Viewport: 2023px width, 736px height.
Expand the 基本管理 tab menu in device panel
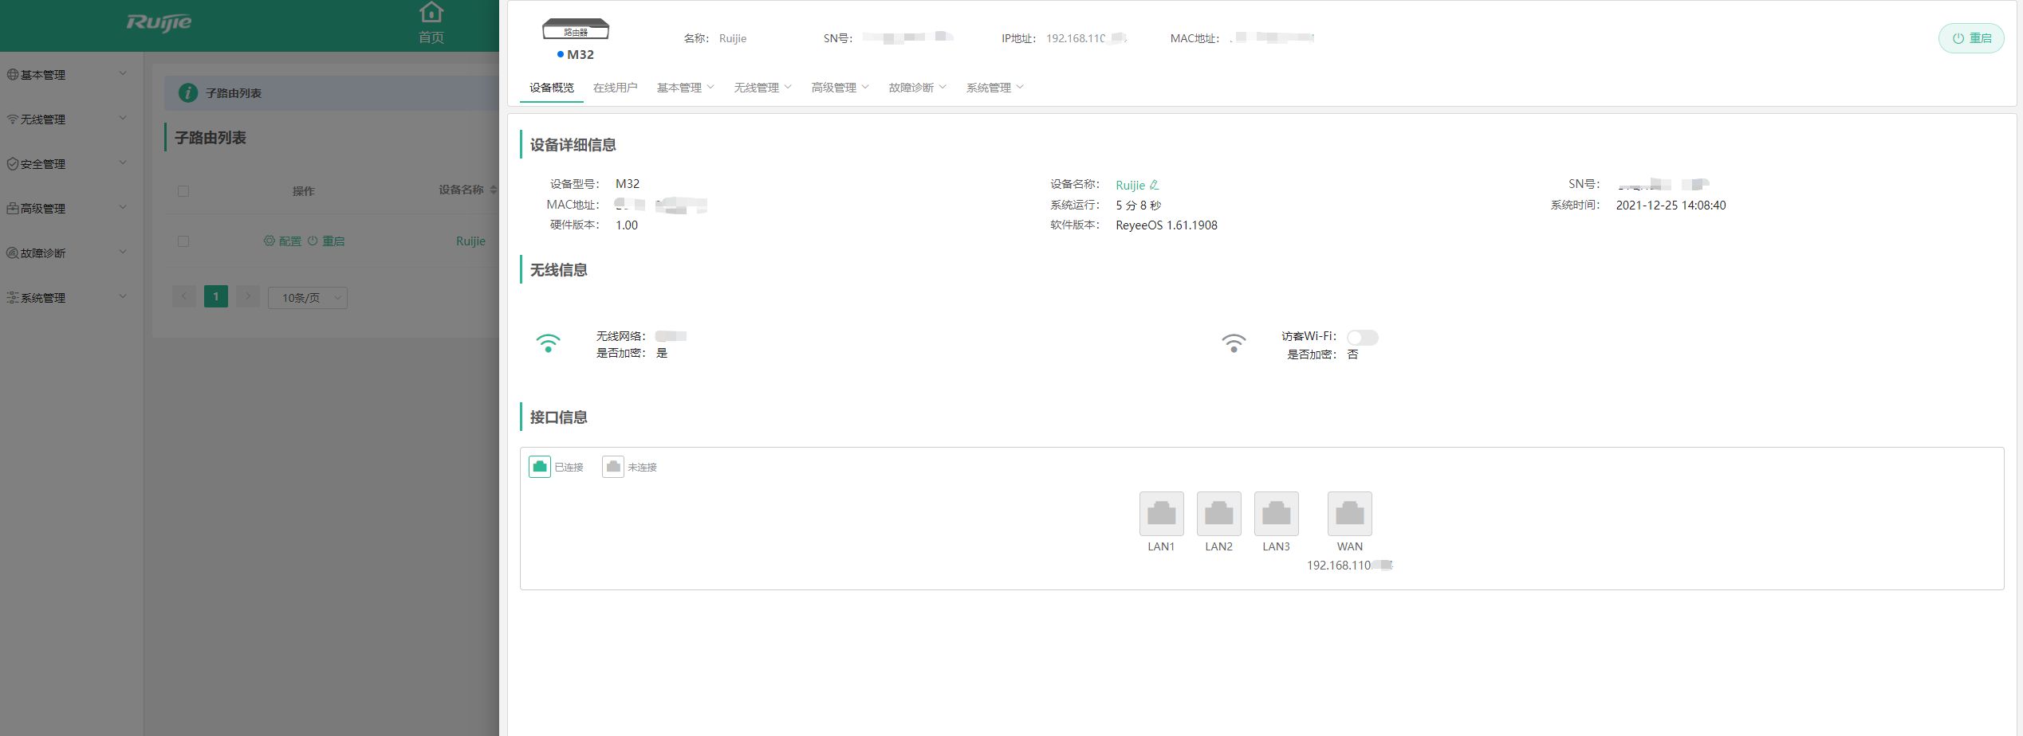tap(686, 88)
